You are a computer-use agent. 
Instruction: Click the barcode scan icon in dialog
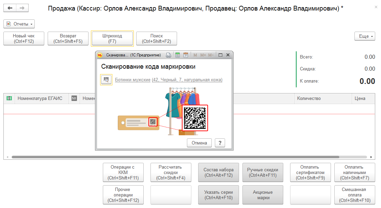coord(106,80)
